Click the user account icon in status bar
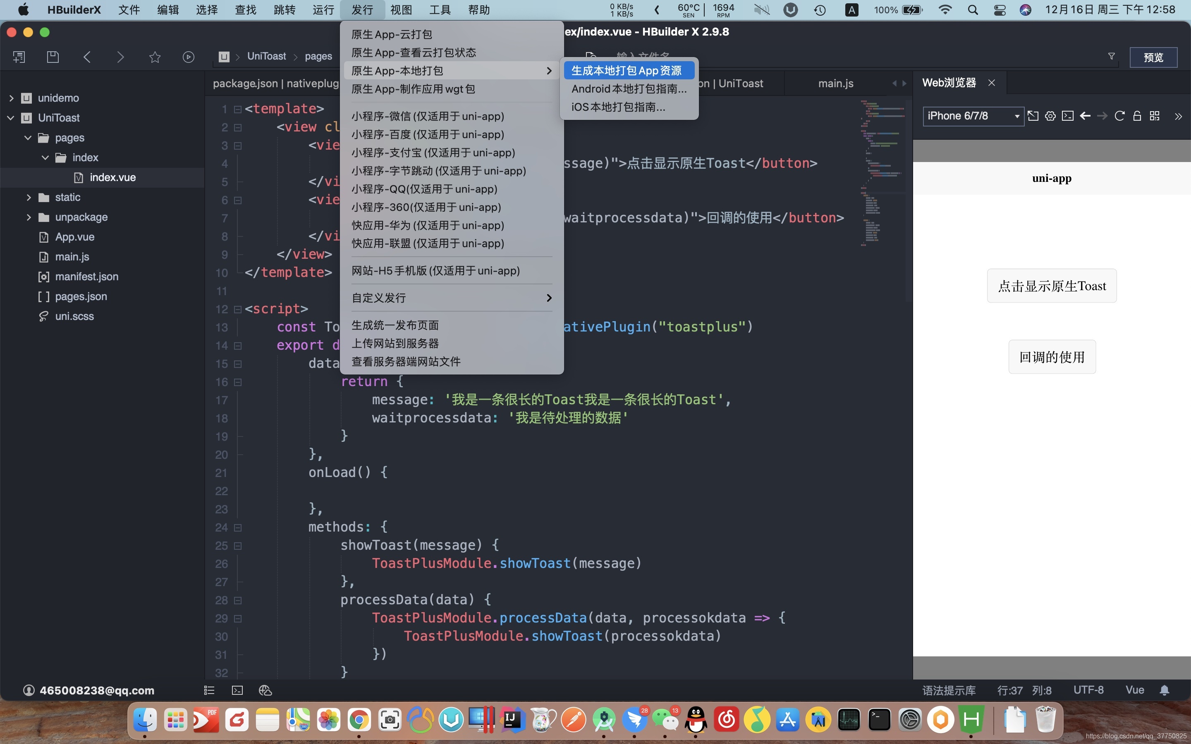The height and width of the screenshot is (744, 1191). click(29, 690)
